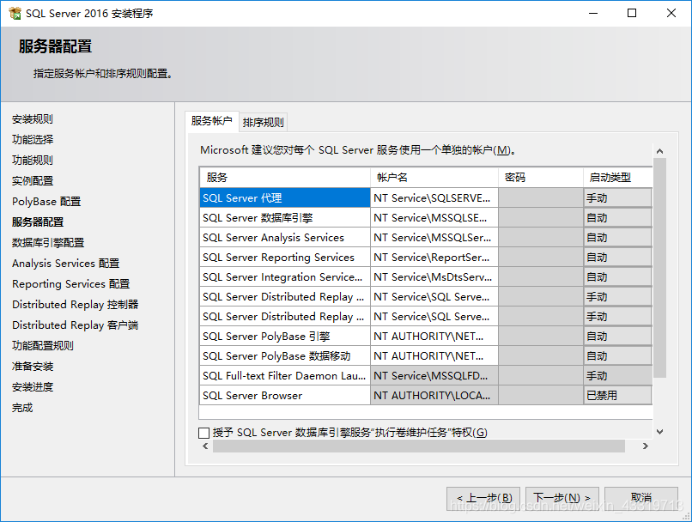Minimize the installer window

tap(593, 13)
